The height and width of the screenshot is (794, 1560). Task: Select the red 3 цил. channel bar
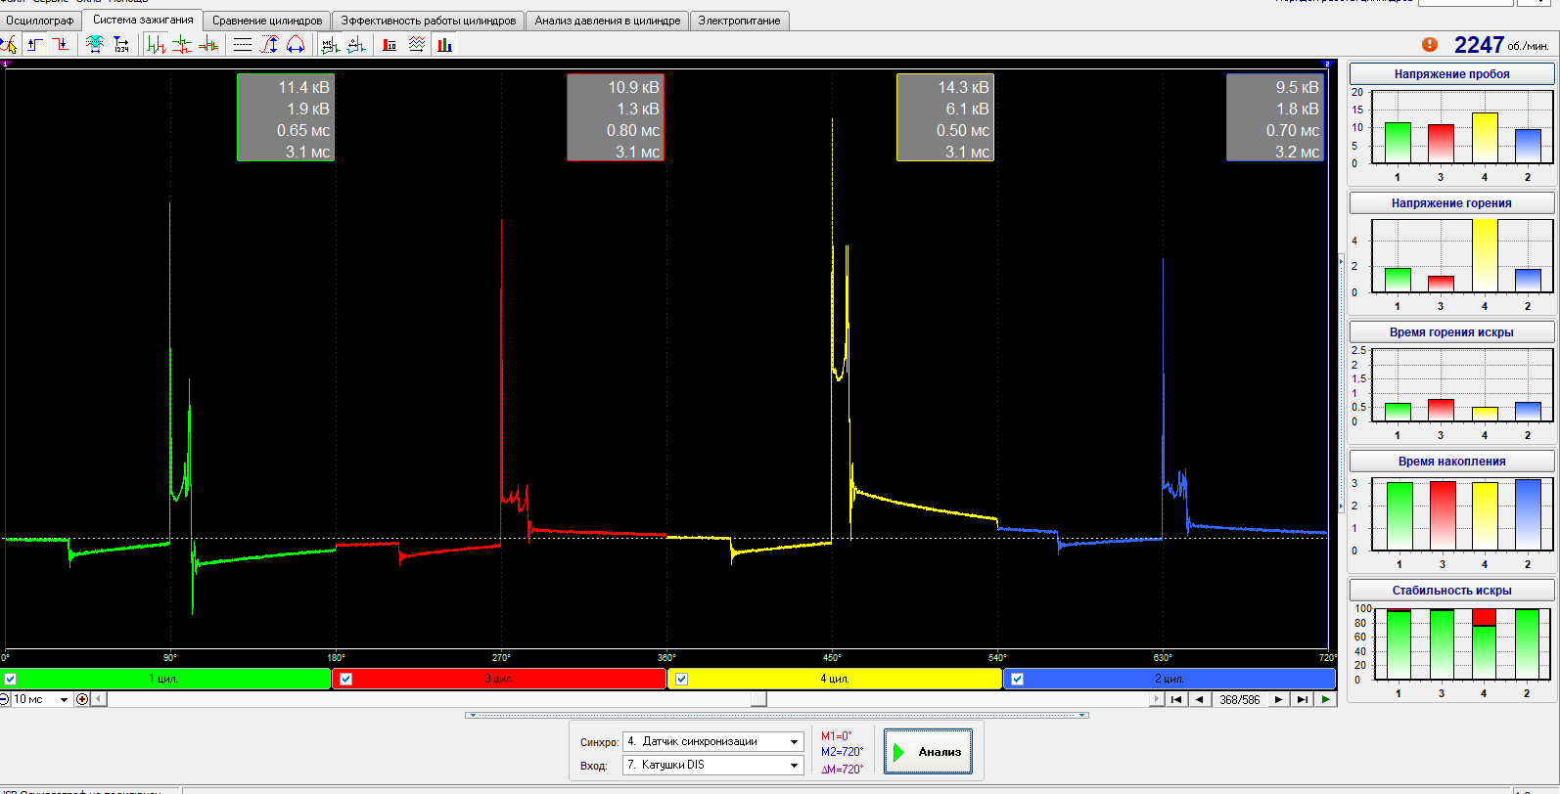click(x=499, y=679)
